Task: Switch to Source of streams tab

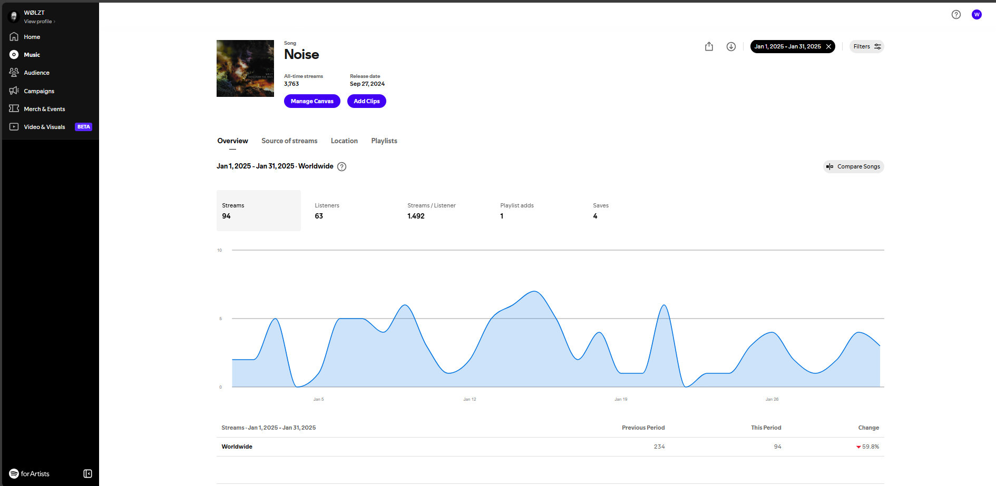Action: [289, 141]
